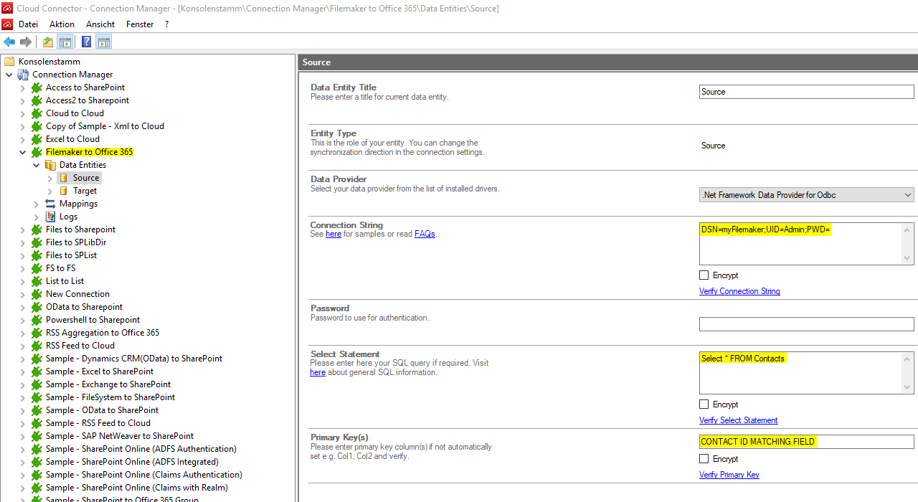This screenshot has height=502, width=918.
Task: Collapse the Filemaker to Office 365 node
Action: [x=22, y=152]
